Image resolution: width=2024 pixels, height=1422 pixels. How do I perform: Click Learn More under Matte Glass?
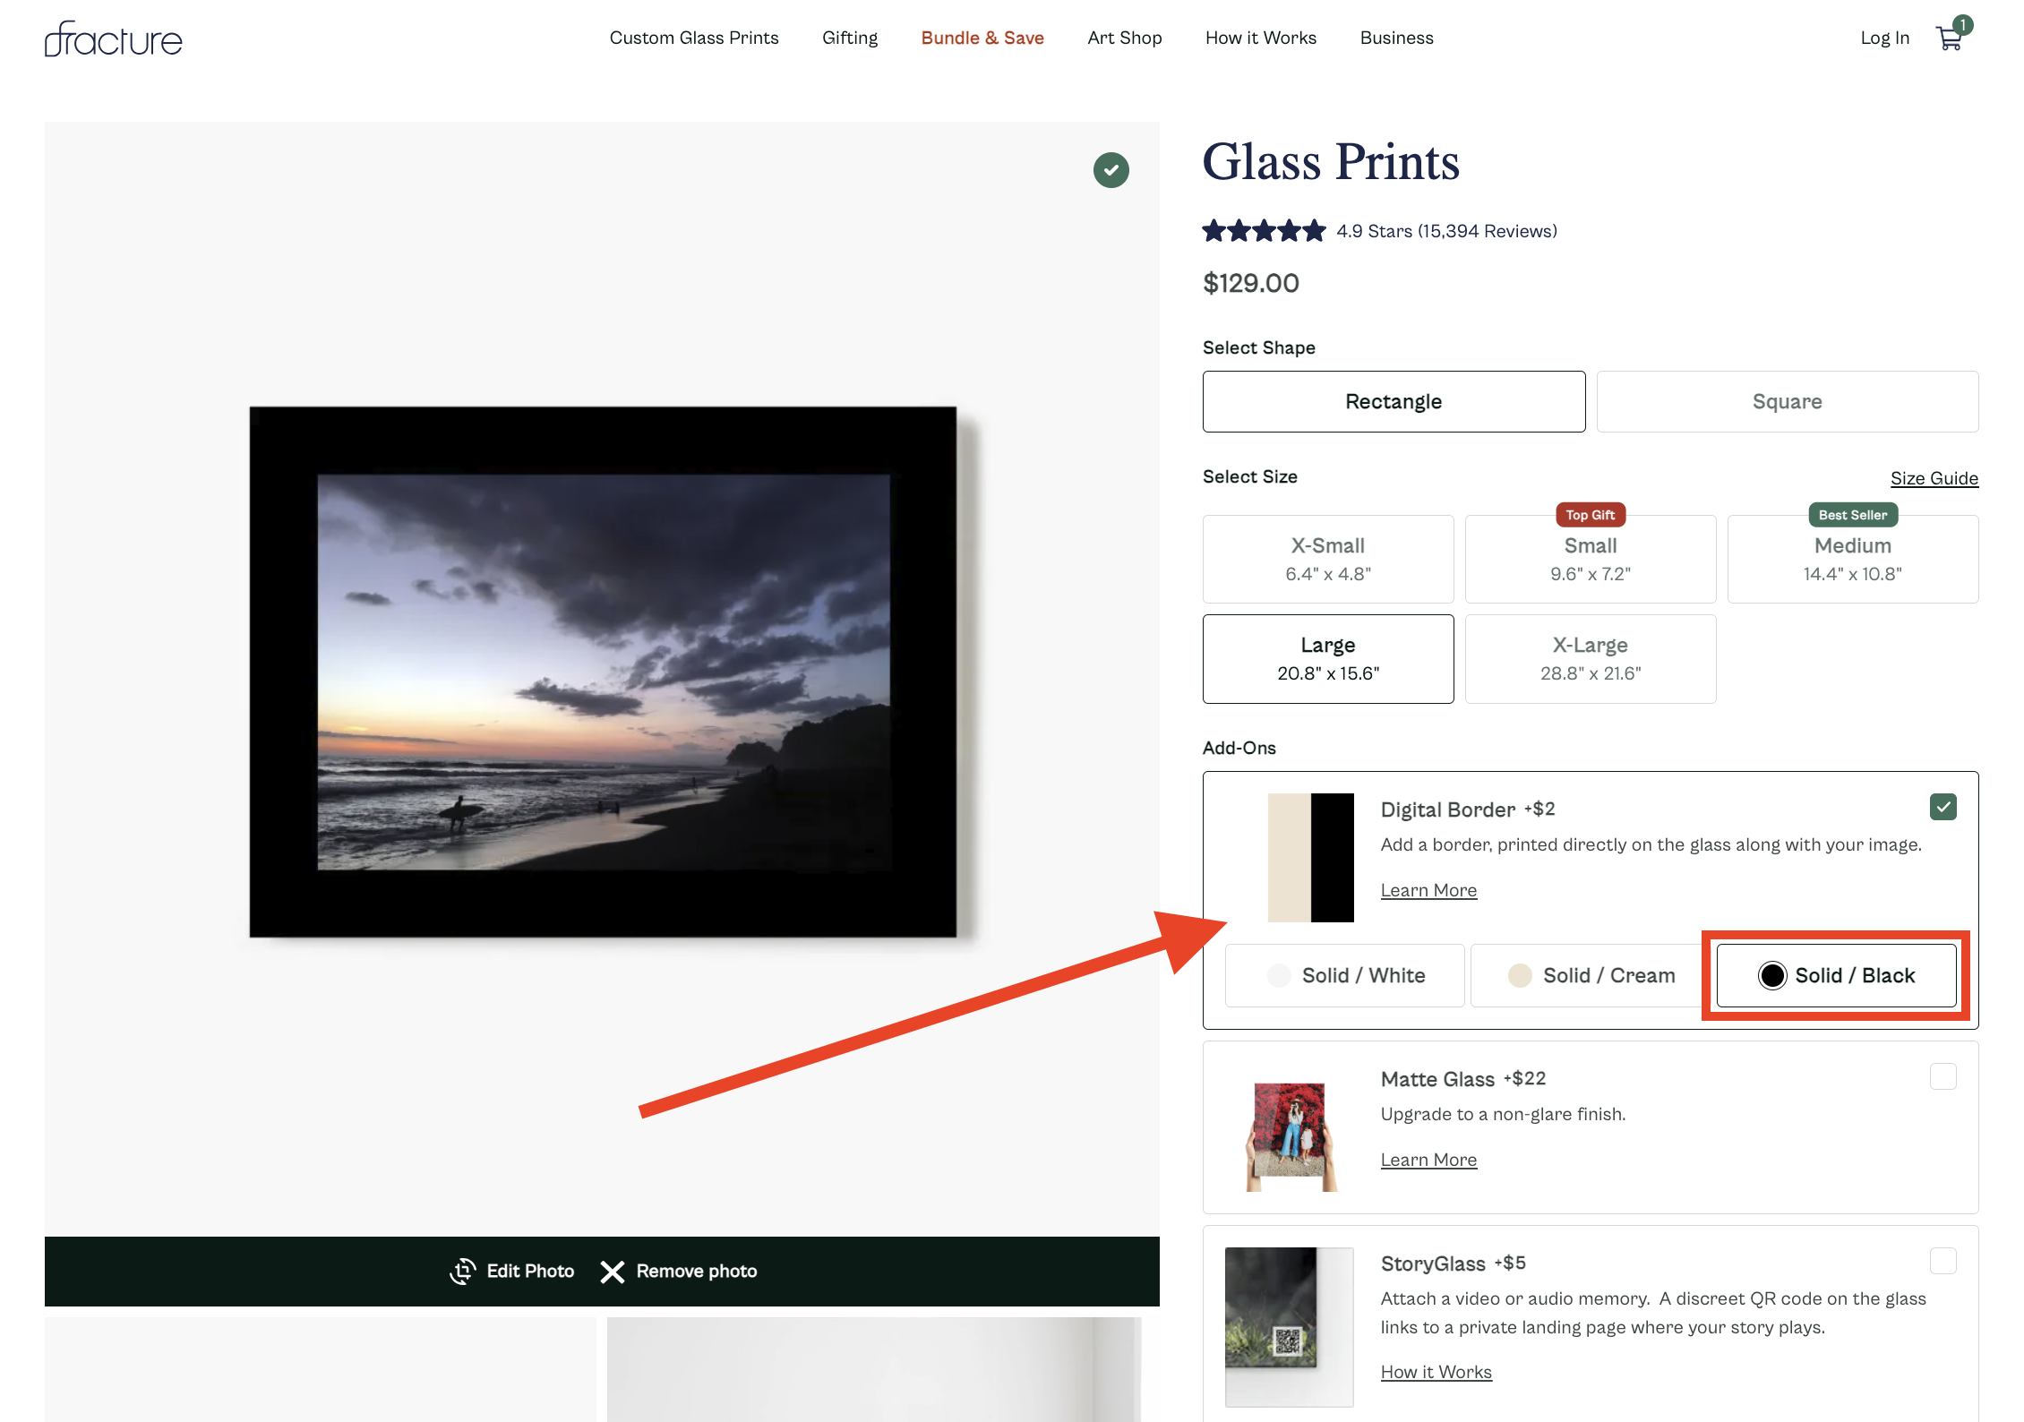pyautogui.click(x=1428, y=1160)
